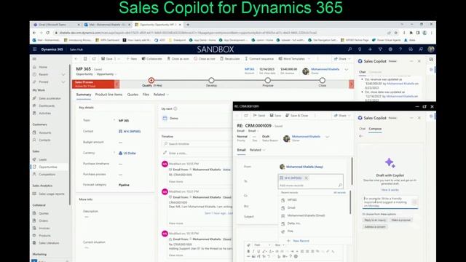The image size is (466, 262).
Task: Click Close as Lost
Action: [205, 59]
